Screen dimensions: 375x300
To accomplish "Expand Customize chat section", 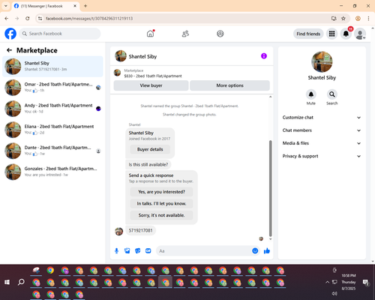I will 322,118.
